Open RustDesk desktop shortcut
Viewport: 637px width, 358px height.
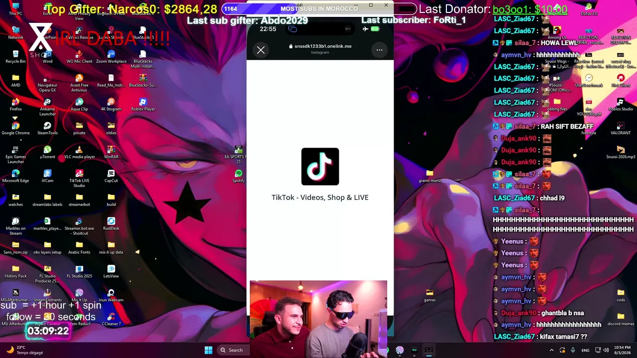point(111,223)
